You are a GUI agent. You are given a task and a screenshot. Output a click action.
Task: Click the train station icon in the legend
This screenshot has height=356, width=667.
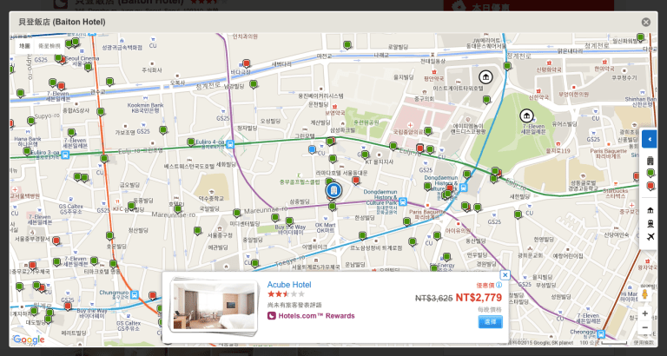(650, 223)
